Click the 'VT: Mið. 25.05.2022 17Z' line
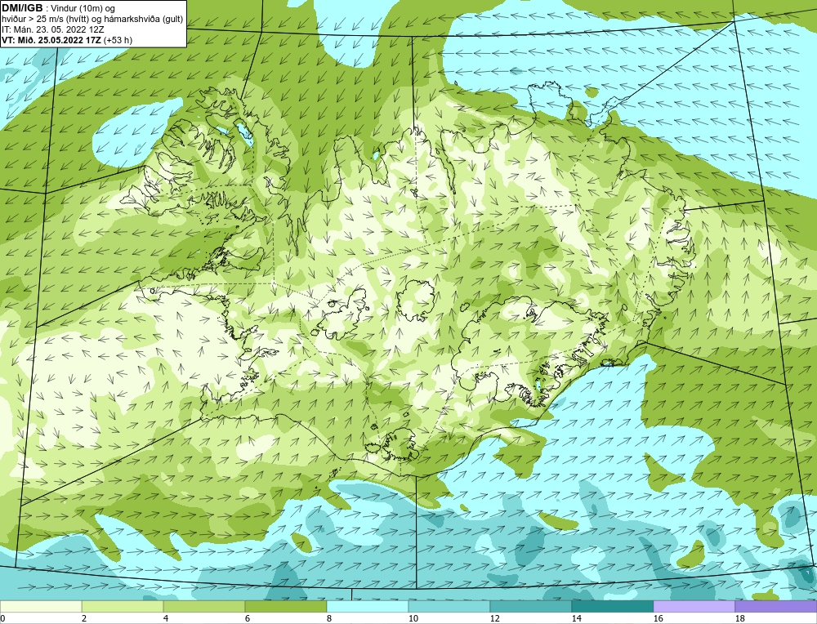Viewport: 817px width, 624px height. point(51,40)
